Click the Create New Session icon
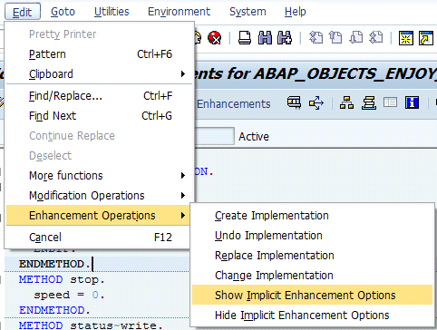 pos(405,38)
